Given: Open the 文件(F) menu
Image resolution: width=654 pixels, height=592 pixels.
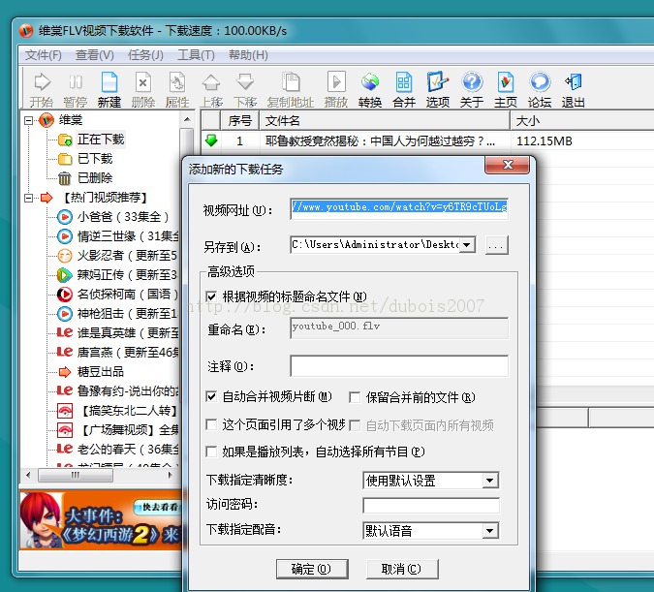Looking at the screenshot, I should coord(43,55).
